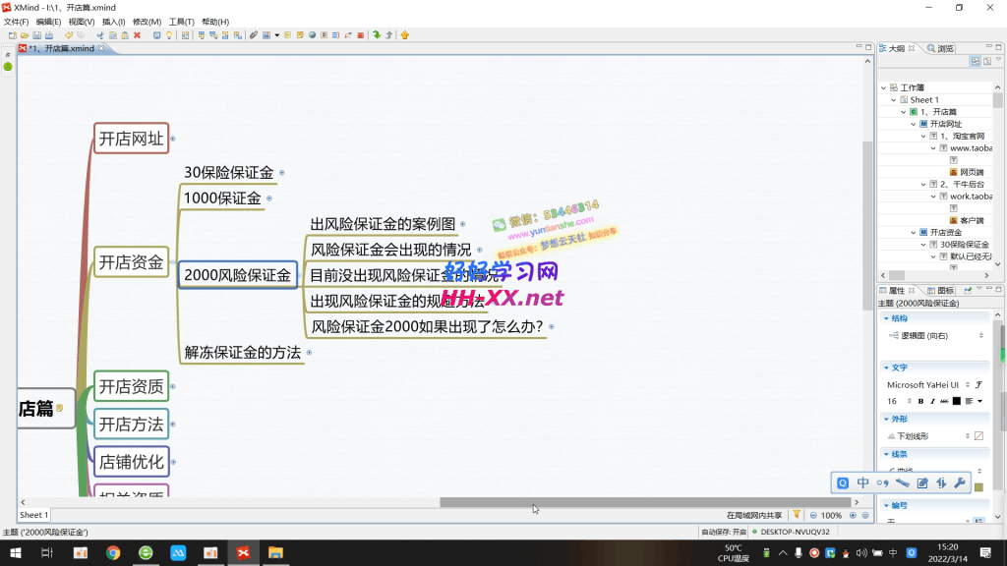Screen dimensions: 1007x566
Task: Select the 开店方法 topic node
Action: pyautogui.click(x=132, y=424)
